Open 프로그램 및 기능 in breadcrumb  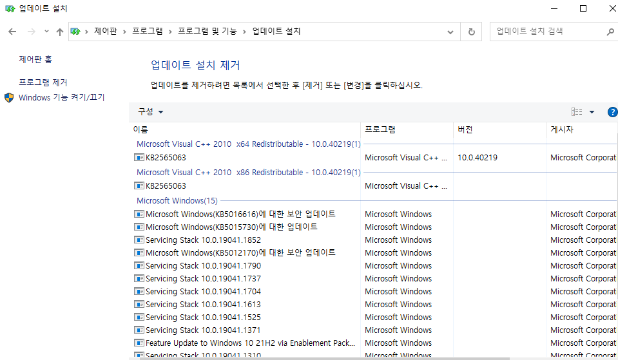tap(208, 31)
